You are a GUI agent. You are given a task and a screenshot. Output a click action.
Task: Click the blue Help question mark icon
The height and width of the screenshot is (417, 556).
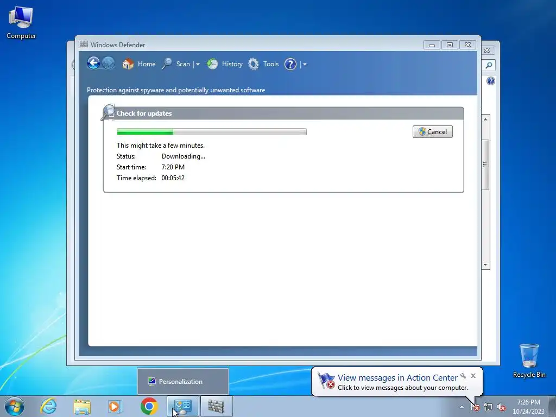click(290, 64)
